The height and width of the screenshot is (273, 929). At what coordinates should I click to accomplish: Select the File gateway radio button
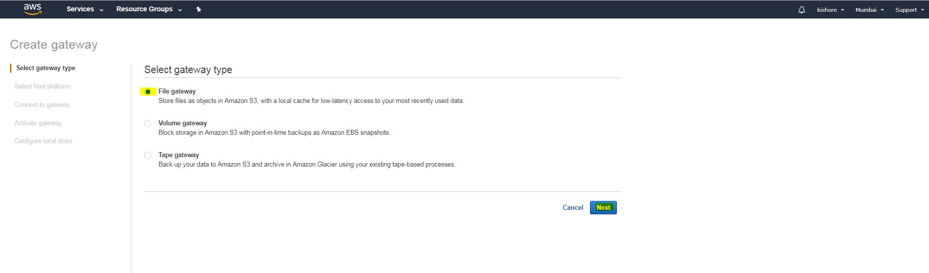[x=148, y=91]
